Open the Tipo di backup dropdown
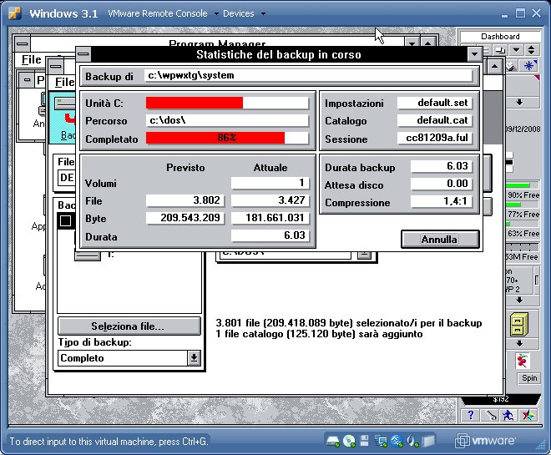 [194, 358]
